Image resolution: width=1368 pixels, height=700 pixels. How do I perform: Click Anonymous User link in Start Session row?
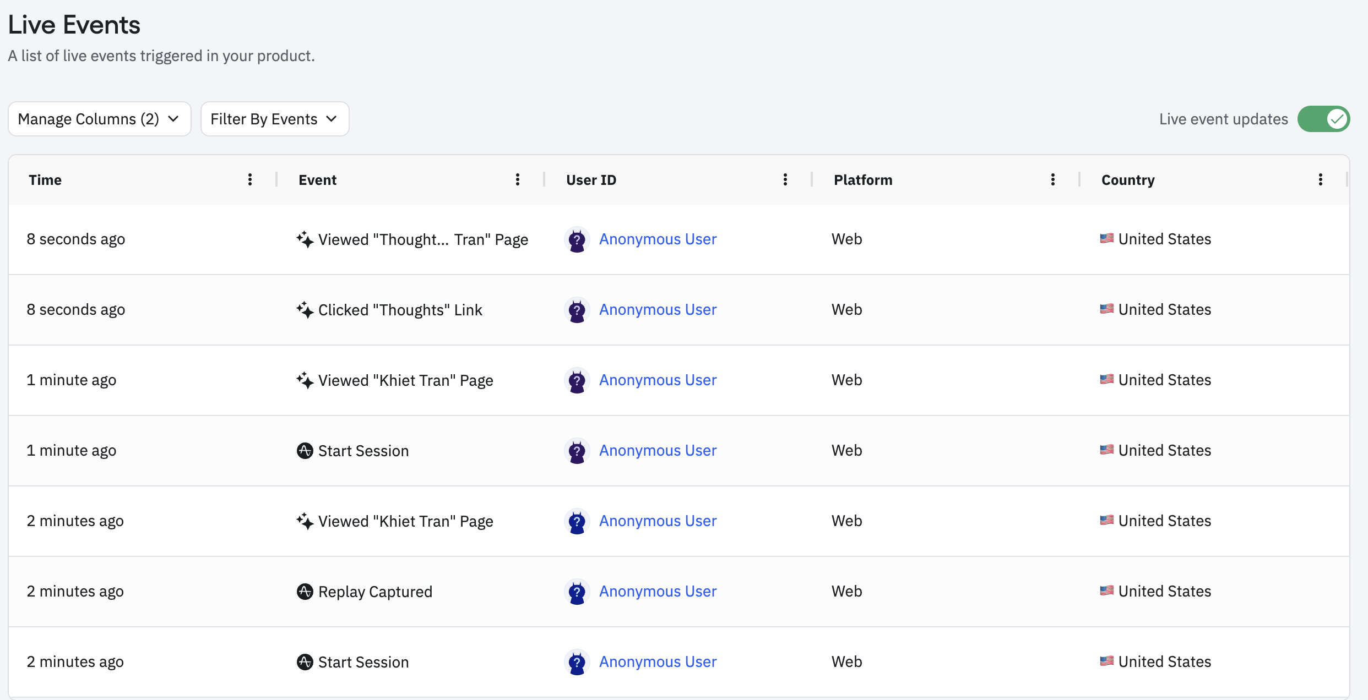click(x=658, y=450)
